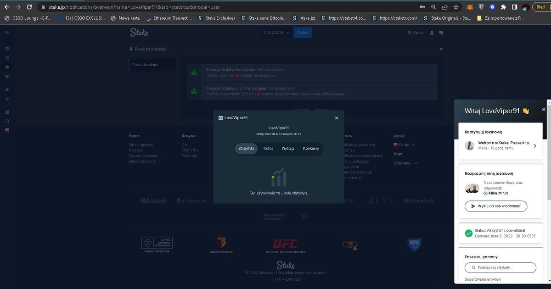Open the user account icon in header

pyautogui.click(x=432, y=33)
